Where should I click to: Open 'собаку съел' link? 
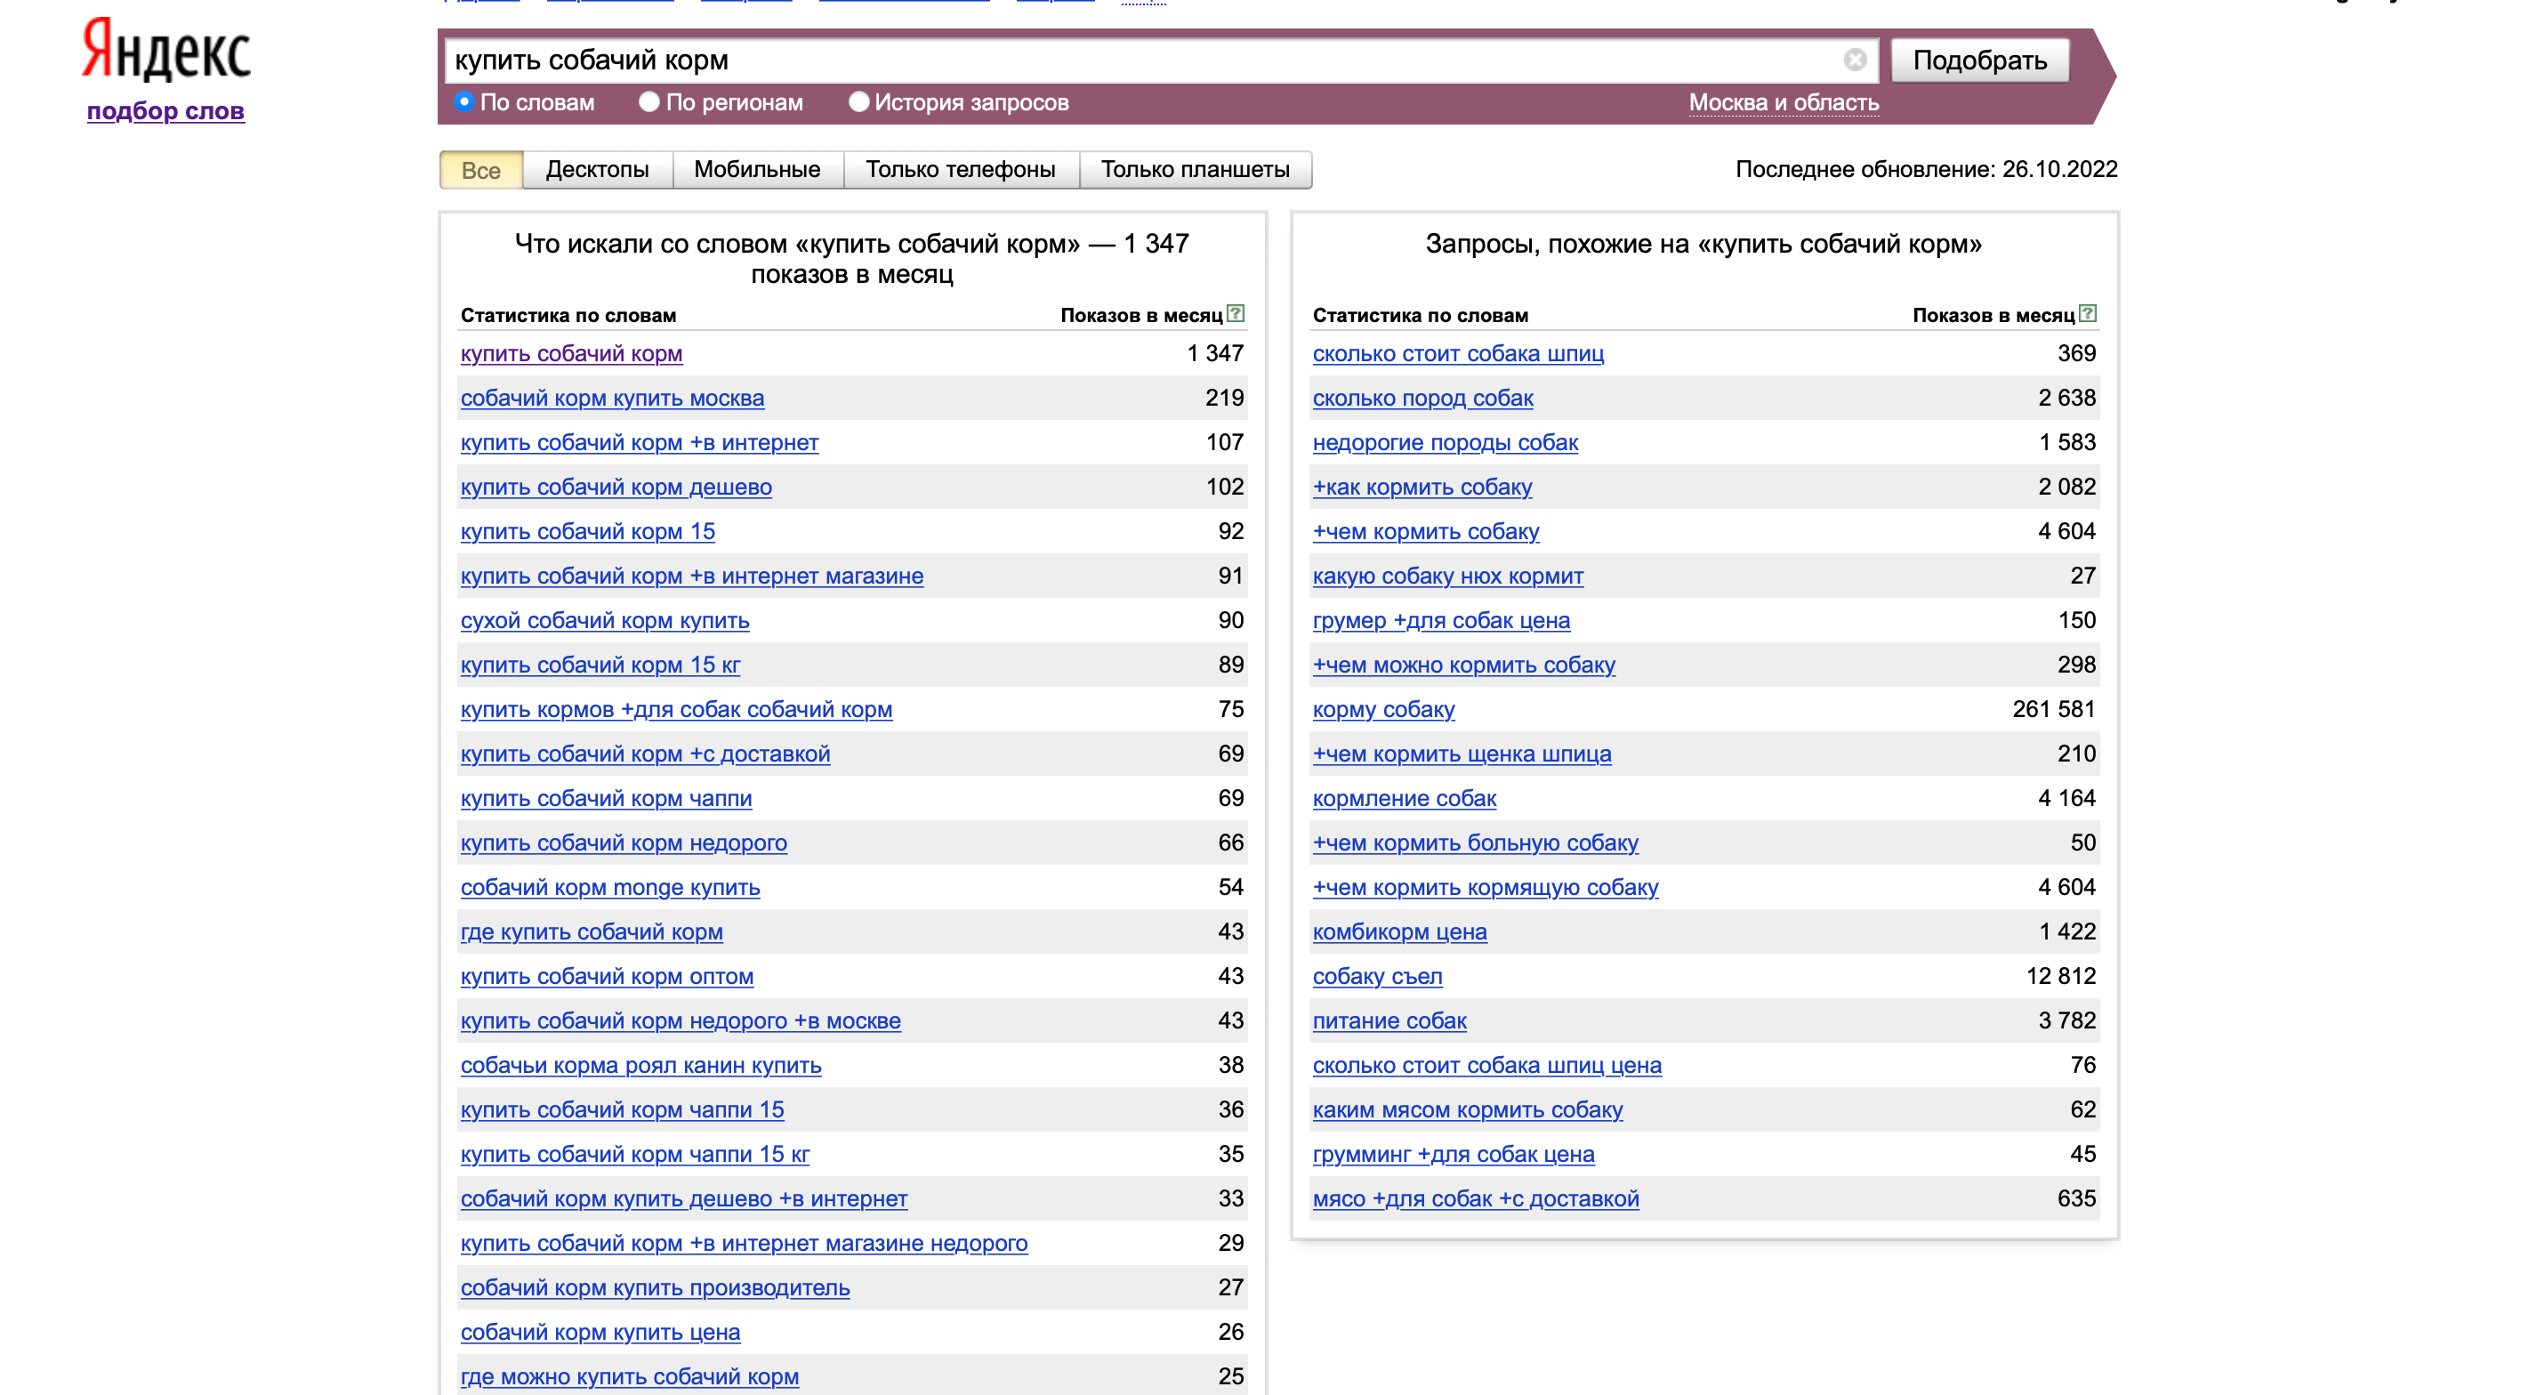[x=1378, y=975]
